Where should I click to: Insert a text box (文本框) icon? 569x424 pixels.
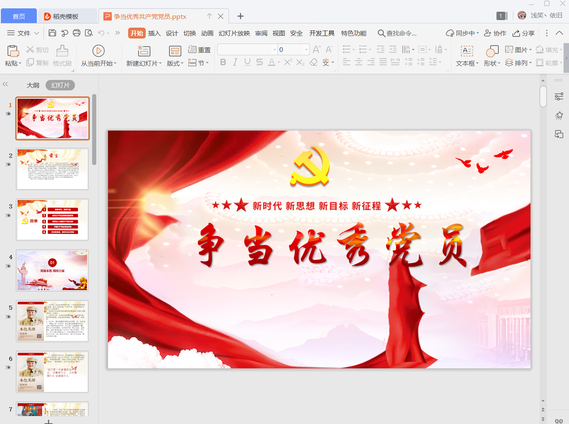coord(467,51)
